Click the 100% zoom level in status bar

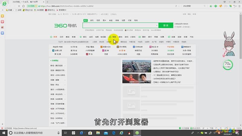[239, 128]
